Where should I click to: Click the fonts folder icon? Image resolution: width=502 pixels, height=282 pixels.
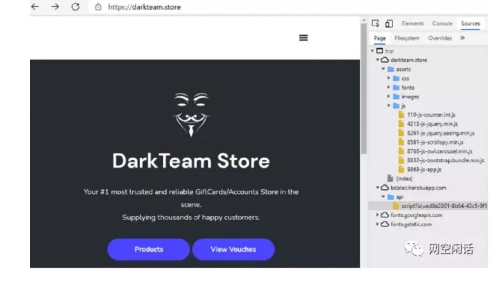(396, 87)
